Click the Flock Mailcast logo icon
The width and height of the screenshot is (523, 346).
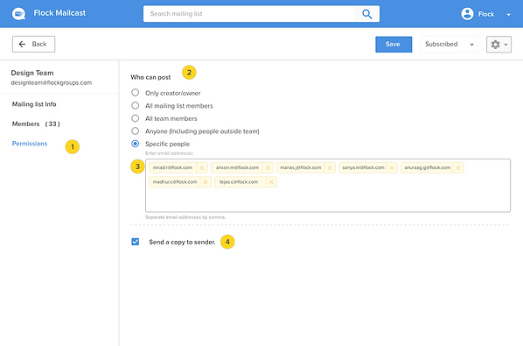[18, 14]
